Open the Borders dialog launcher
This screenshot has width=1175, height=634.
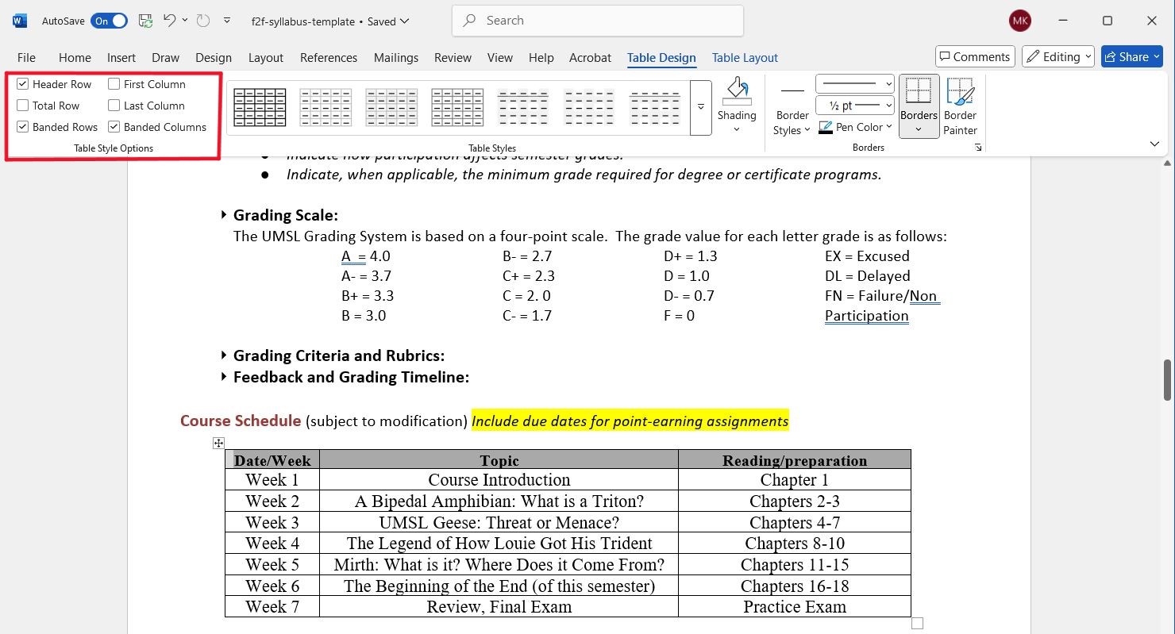(x=978, y=148)
